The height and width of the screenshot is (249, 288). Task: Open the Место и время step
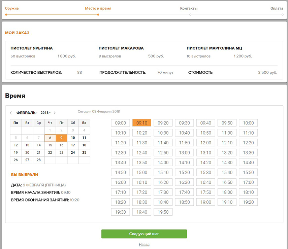[98, 8]
